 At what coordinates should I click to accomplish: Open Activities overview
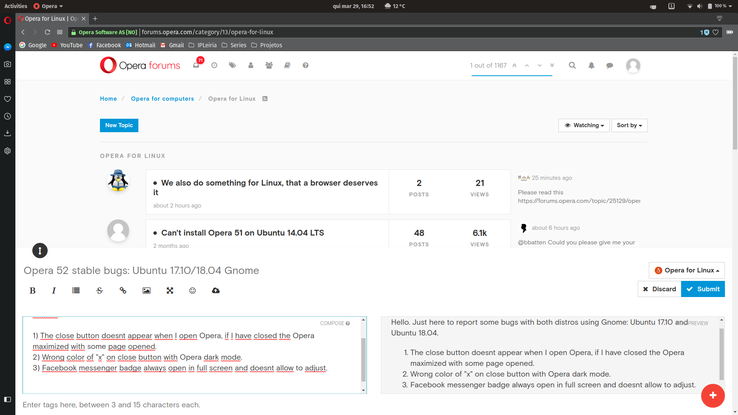pyautogui.click(x=16, y=6)
